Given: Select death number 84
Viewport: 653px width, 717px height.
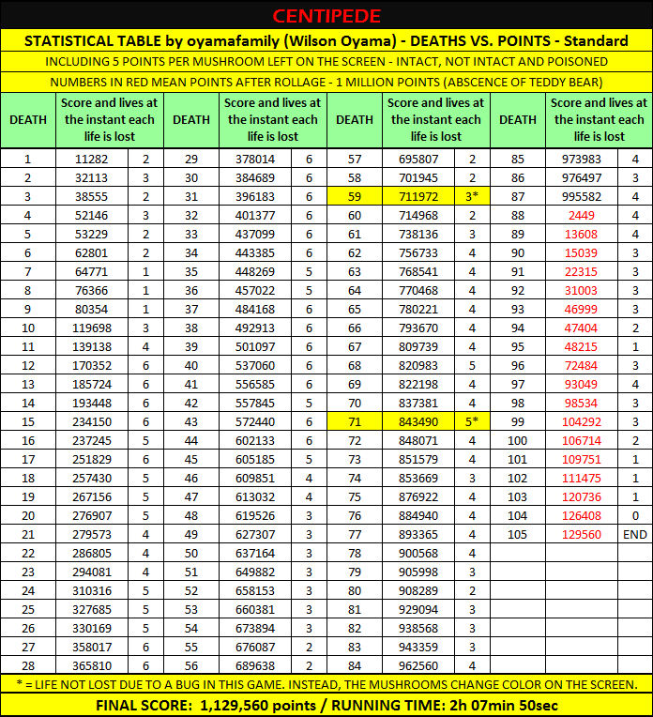Looking at the screenshot, I should 355,665.
